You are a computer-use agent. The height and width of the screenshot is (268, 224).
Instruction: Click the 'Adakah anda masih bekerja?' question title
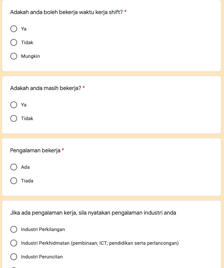coord(46,88)
